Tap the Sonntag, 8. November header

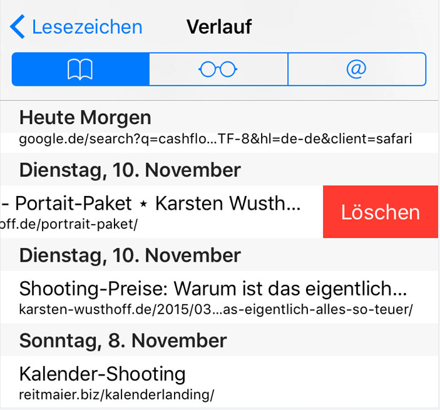(122, 341)
